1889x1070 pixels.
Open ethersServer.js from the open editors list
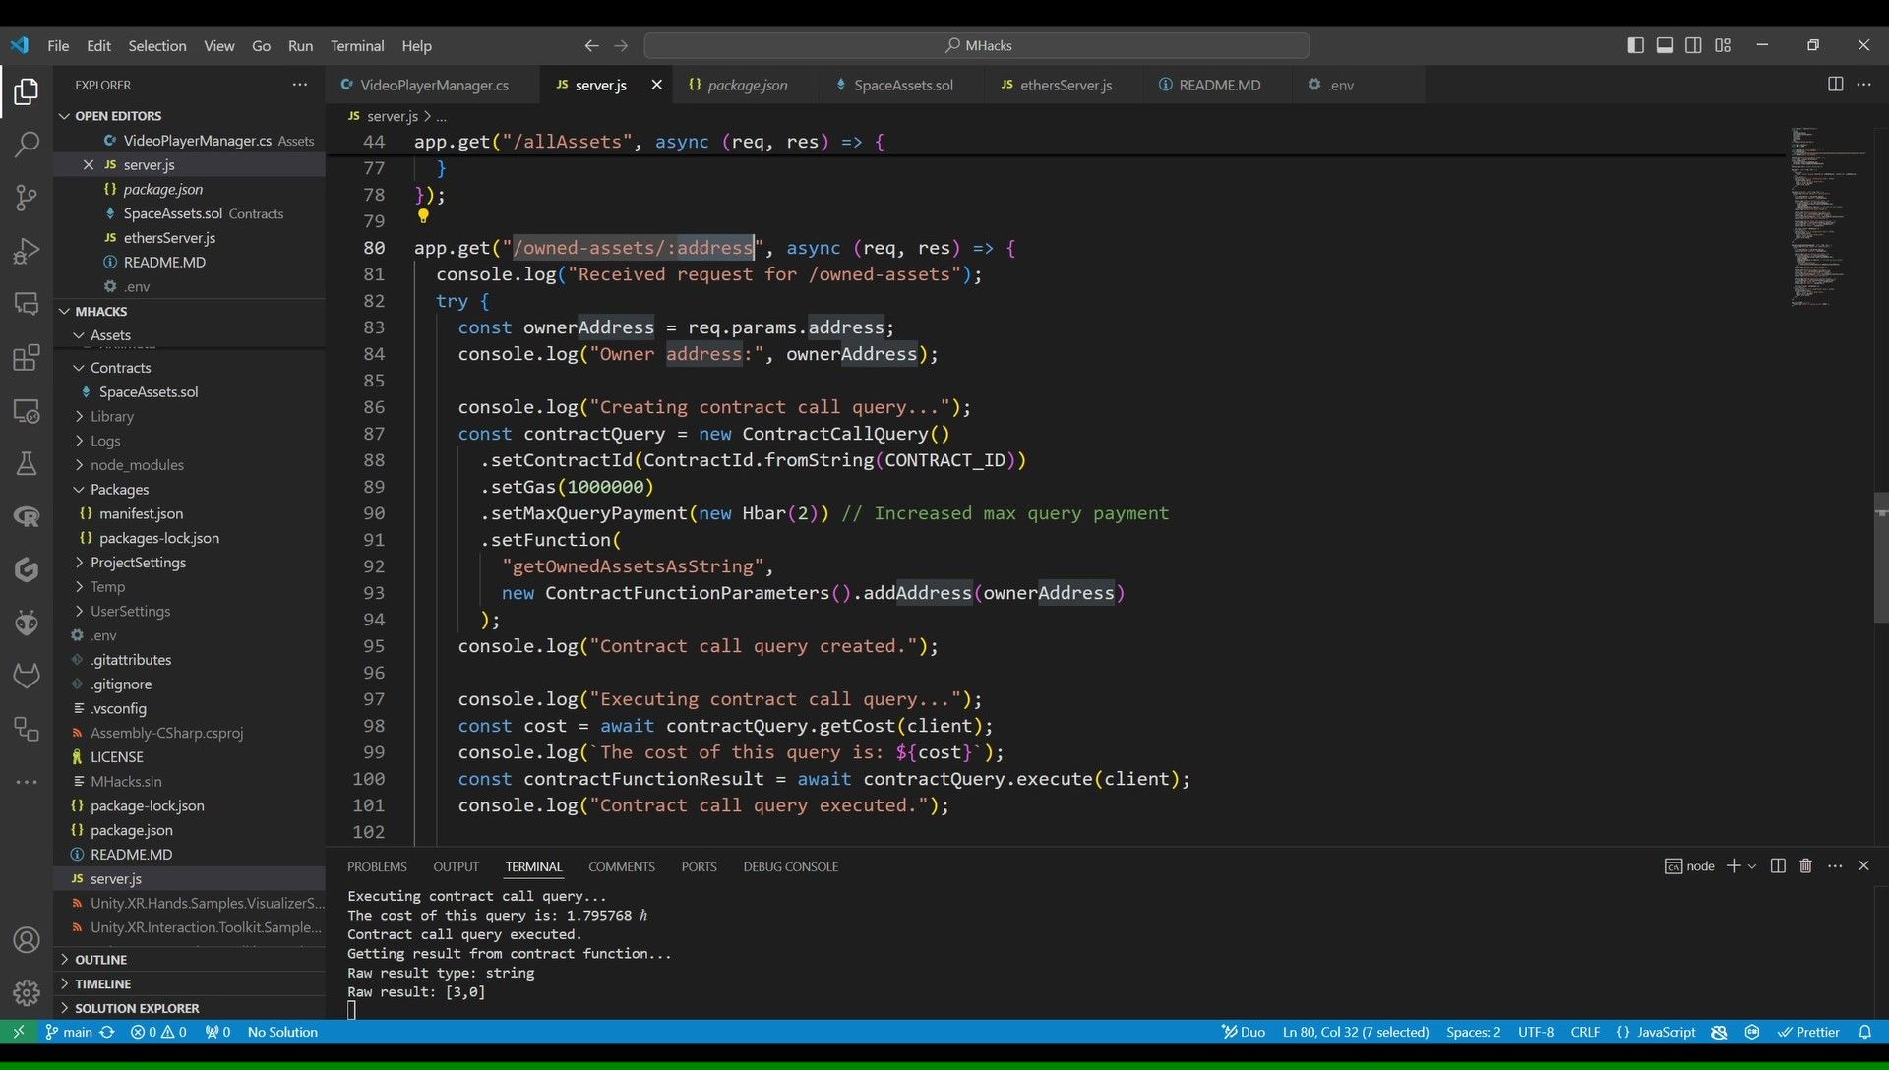pos(168,238)
